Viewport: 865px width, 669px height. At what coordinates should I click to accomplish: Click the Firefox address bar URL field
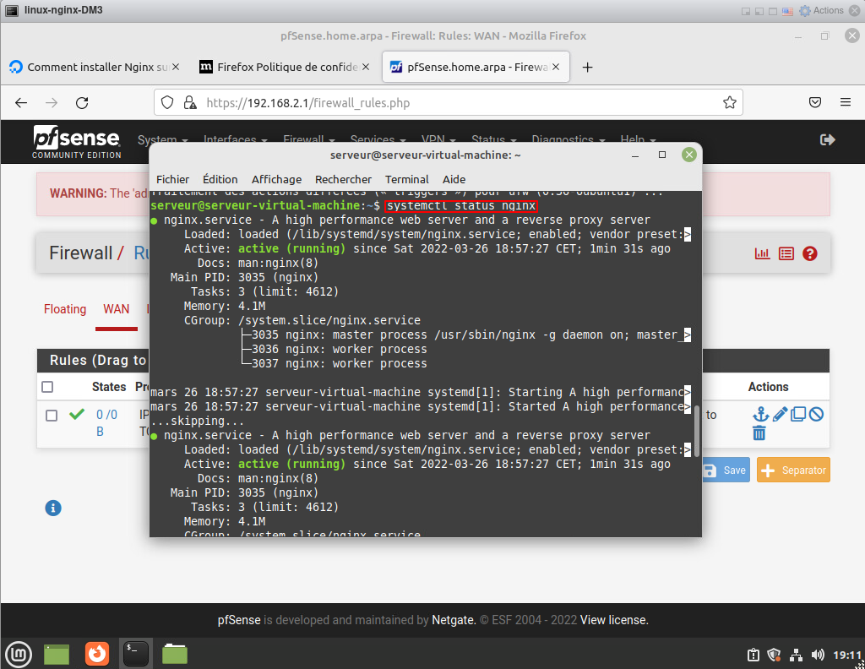456,103
